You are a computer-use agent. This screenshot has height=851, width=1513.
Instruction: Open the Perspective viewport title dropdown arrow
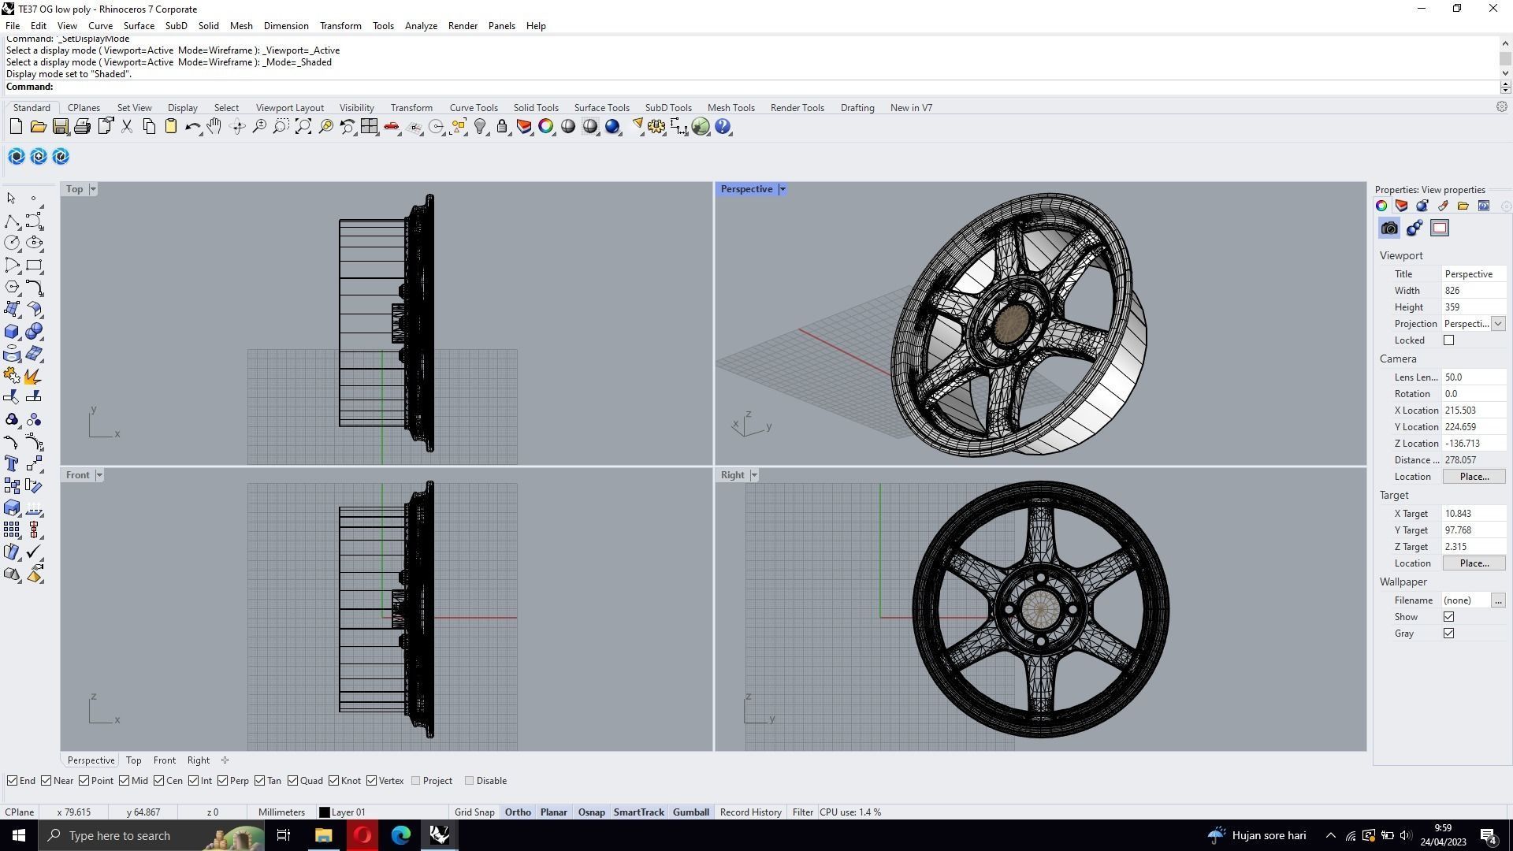coord(783,189)
